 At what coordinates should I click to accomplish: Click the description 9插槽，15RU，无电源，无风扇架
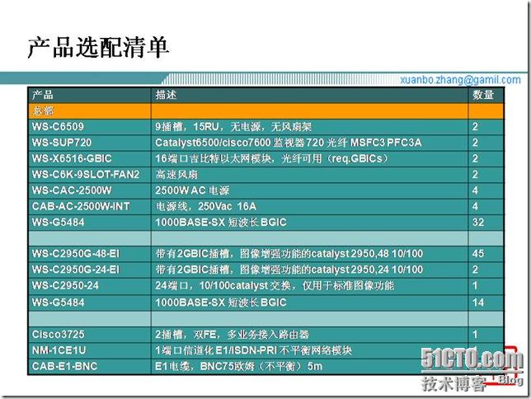tap(233, 127)
